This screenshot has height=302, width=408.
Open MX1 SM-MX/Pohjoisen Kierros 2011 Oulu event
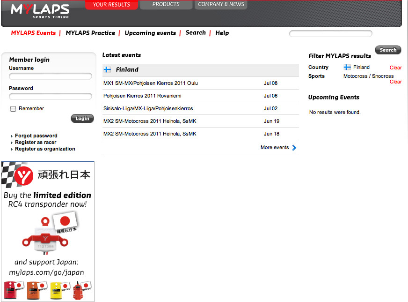tap(151, 83)
